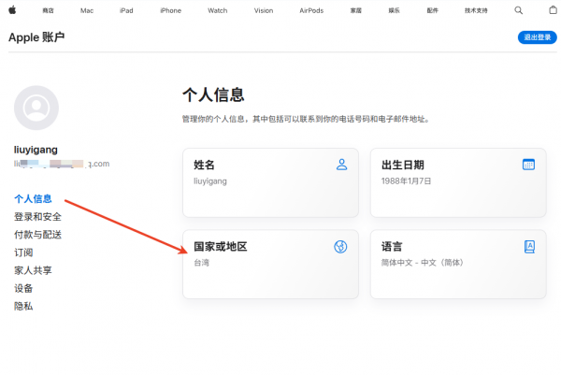Select 个人信息 in the sidebar
The width and height of the screenshot is (561, 375).
click(33, 198)
